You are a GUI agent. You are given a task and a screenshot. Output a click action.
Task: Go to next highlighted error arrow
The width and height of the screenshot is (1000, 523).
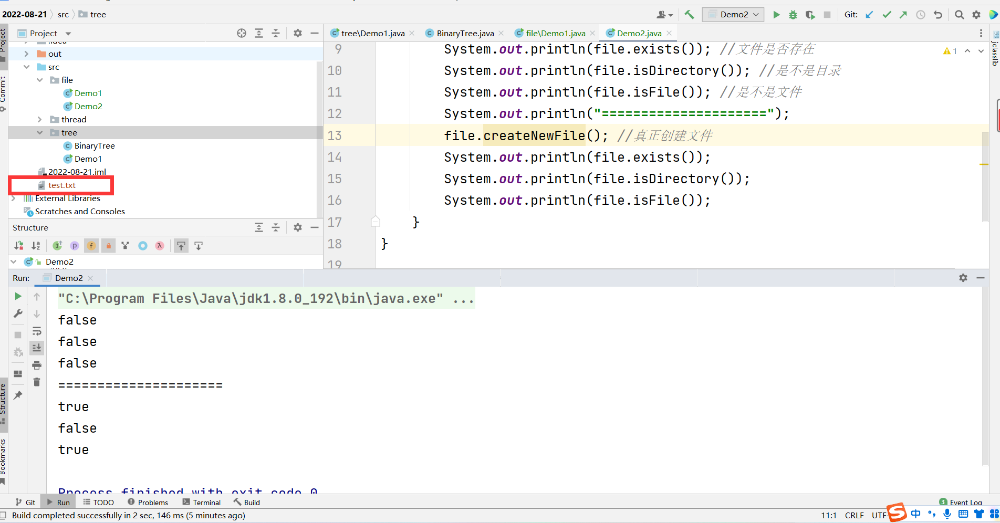[981, 51]
